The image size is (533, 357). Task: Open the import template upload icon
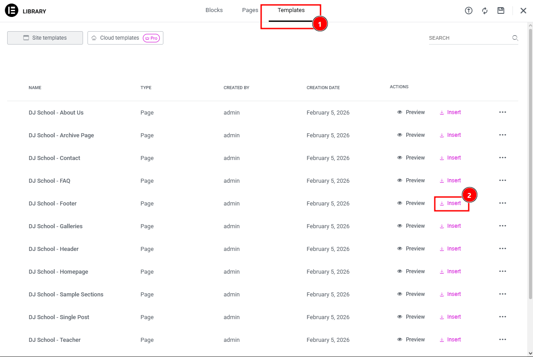coord(468,11)
